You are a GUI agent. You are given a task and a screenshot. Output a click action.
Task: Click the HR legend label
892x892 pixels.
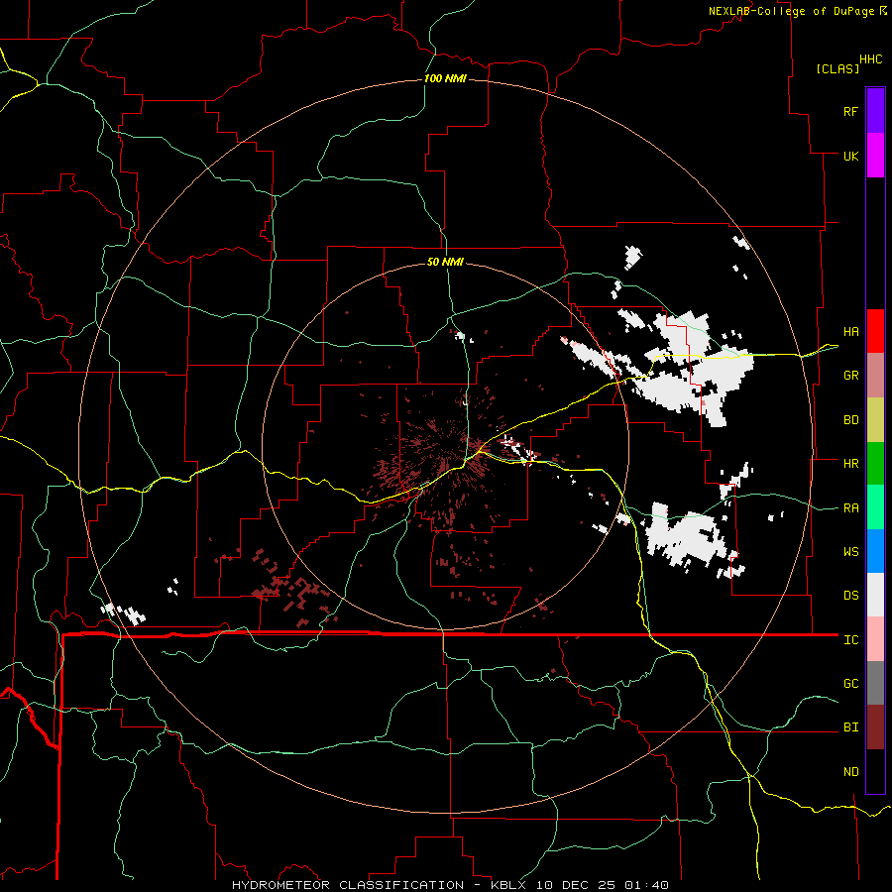[x=850, y=464]
